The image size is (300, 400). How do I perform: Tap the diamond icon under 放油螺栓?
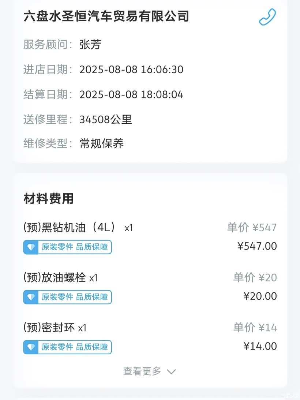click(31, 297)
